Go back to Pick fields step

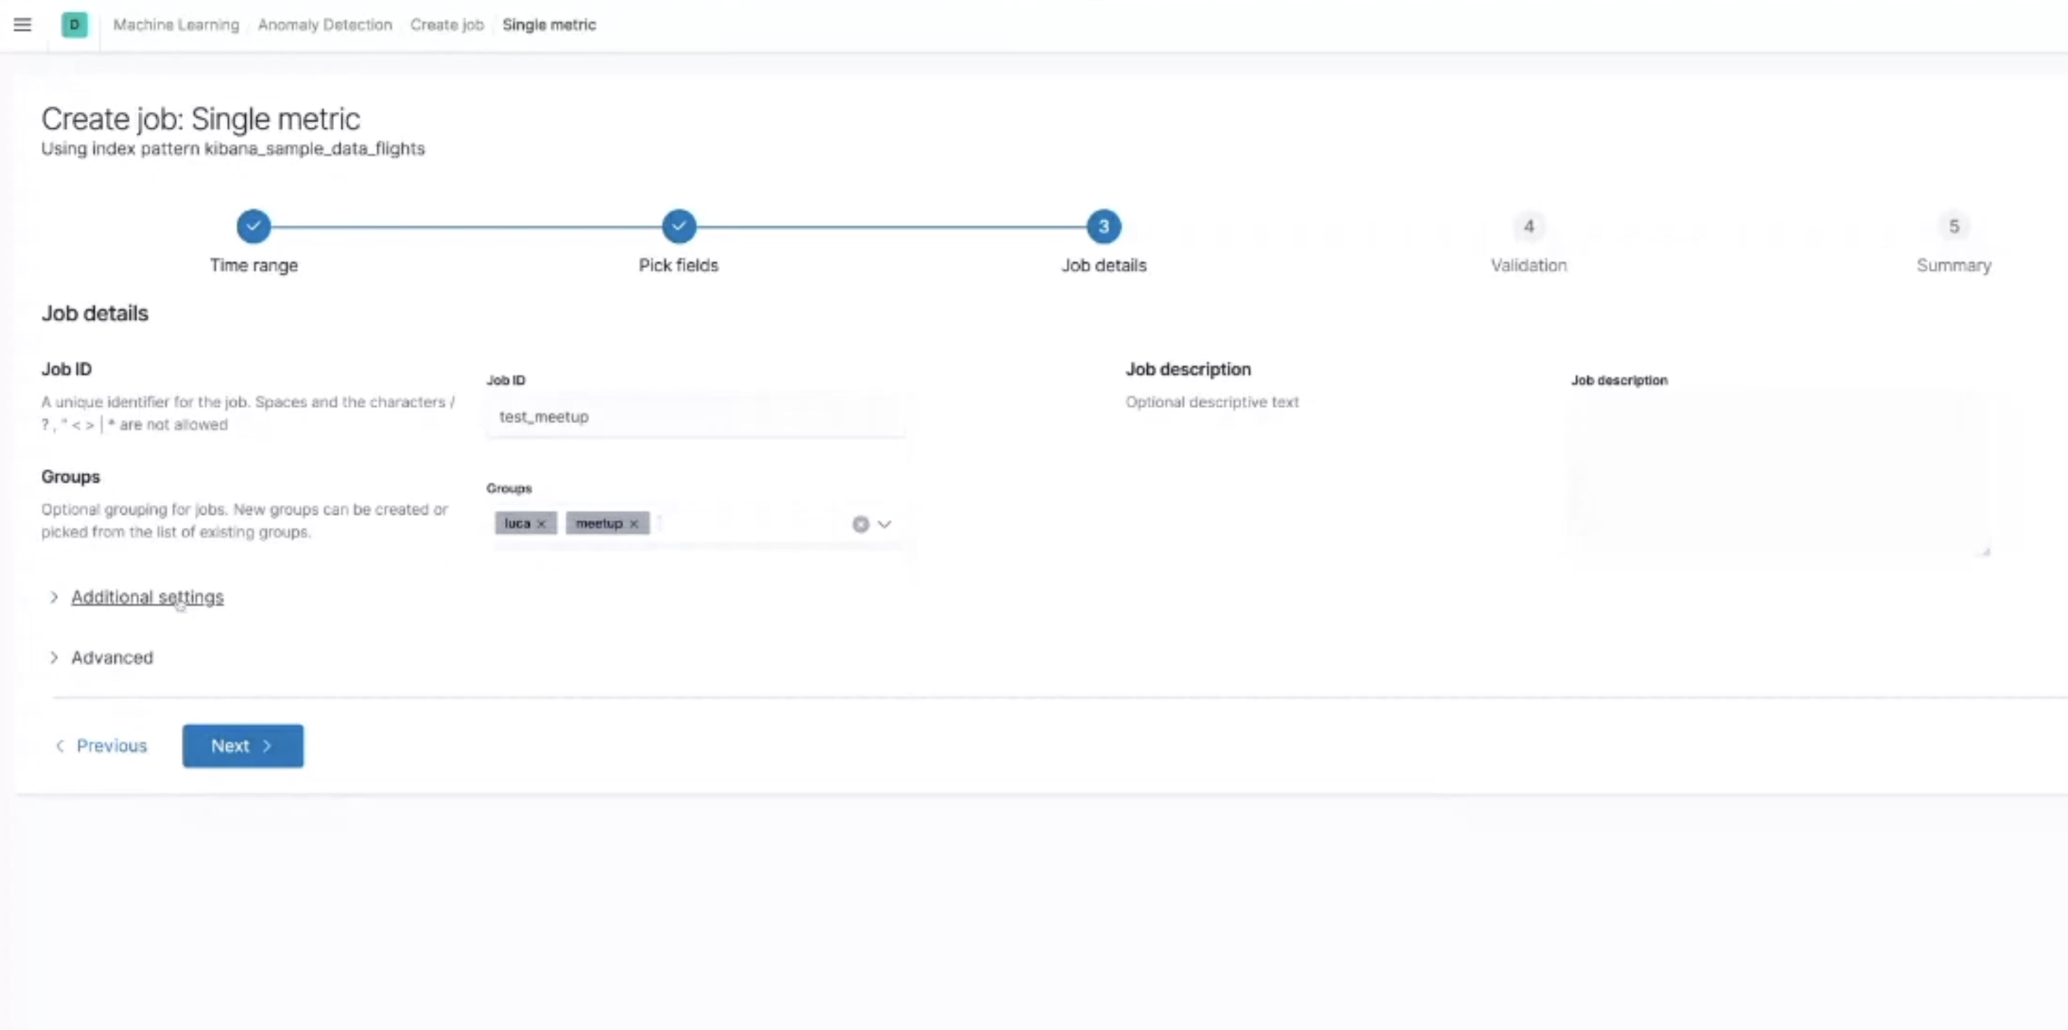coord(679,226)
